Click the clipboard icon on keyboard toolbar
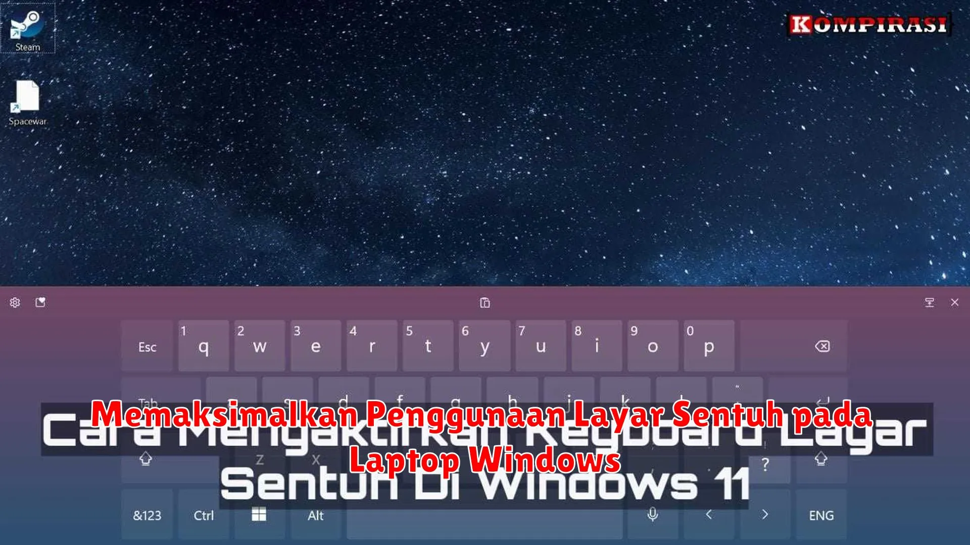Image resolution: width=970 pixels, height=545 pixels. click(484, 302)
